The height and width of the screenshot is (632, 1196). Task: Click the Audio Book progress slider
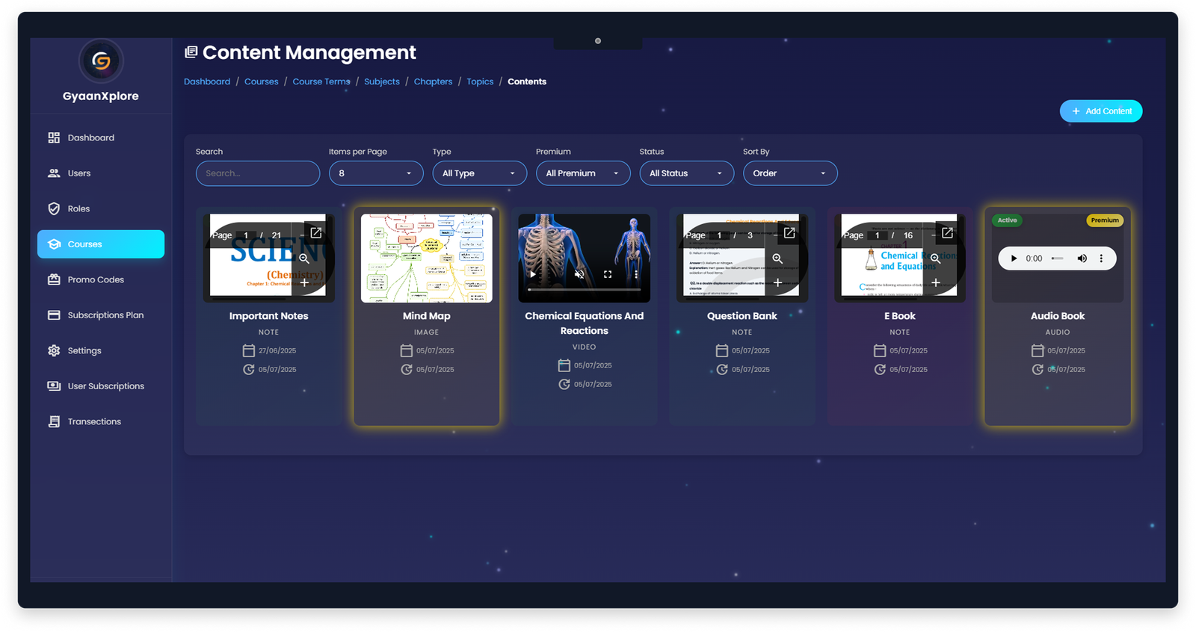click(1058, 258)
